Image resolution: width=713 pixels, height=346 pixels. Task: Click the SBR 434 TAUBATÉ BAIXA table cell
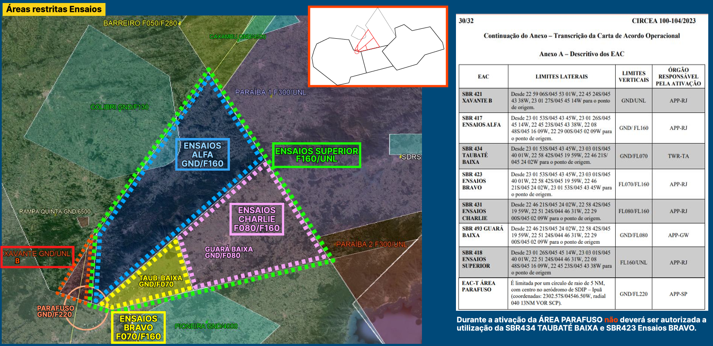pyautogui.click(x=483, y=156)
